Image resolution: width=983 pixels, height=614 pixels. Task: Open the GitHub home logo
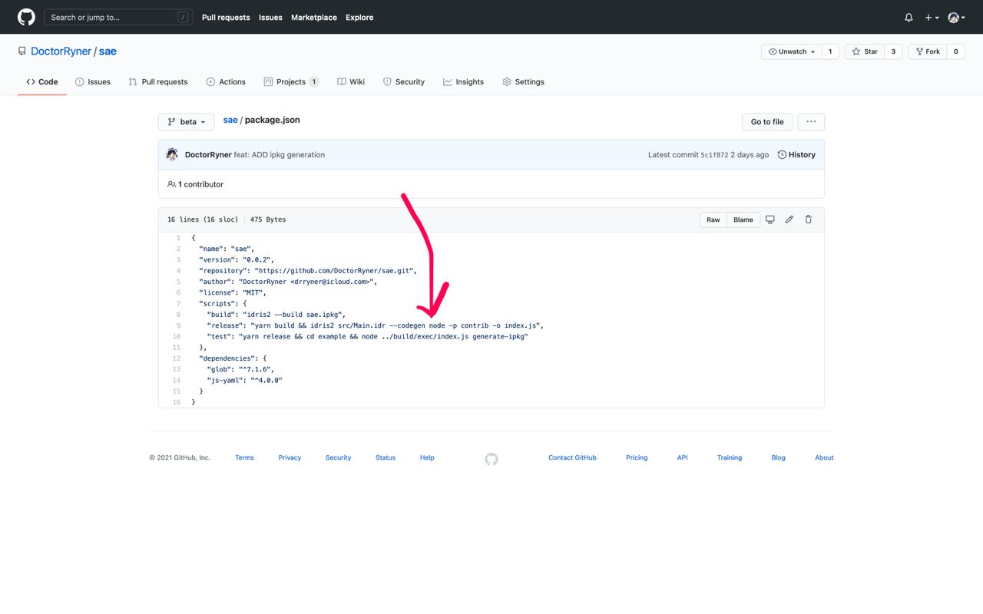[x=26, y=17]
